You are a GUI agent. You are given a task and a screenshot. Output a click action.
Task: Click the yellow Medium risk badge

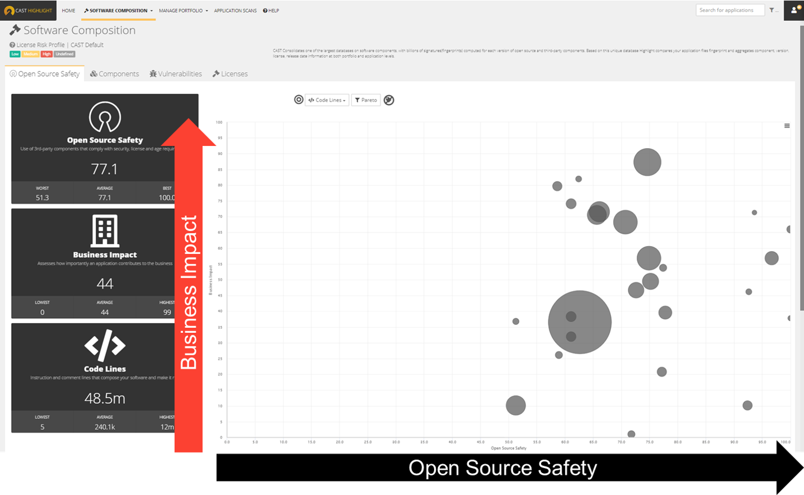30,54
